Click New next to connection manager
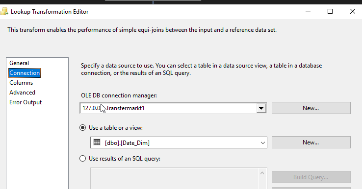This screenshot has width=362, height=189. click(311, 108)
